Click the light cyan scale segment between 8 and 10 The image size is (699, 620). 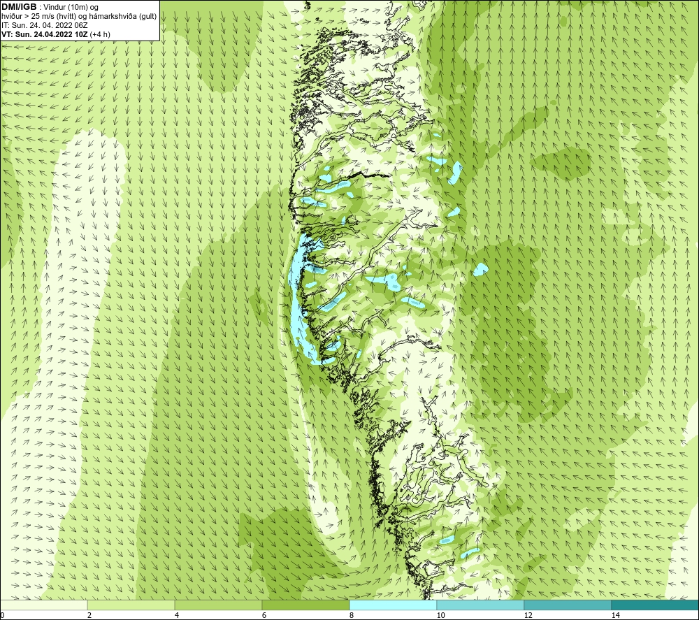[393, 605]
